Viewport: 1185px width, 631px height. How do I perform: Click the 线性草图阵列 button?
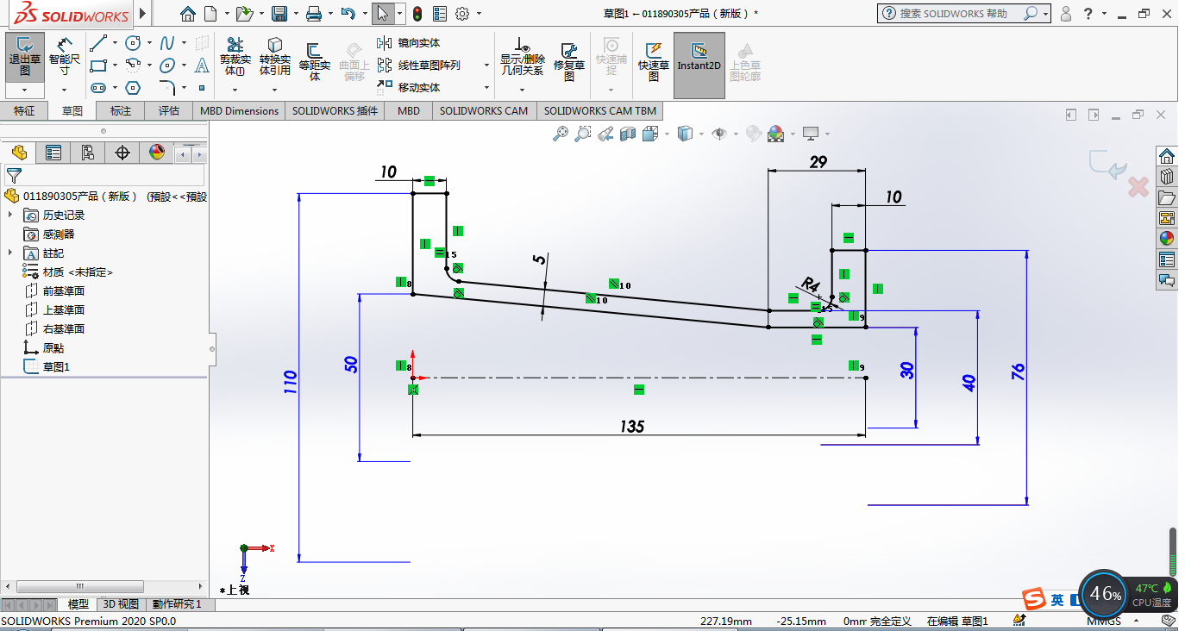(420, 66)
